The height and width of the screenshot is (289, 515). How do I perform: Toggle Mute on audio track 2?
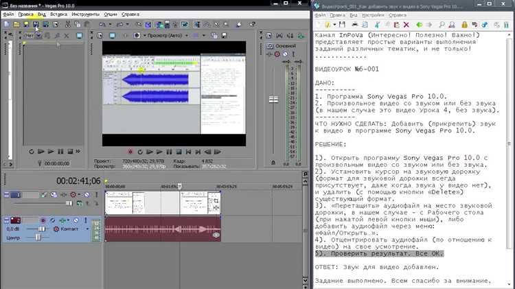(76, 220)
